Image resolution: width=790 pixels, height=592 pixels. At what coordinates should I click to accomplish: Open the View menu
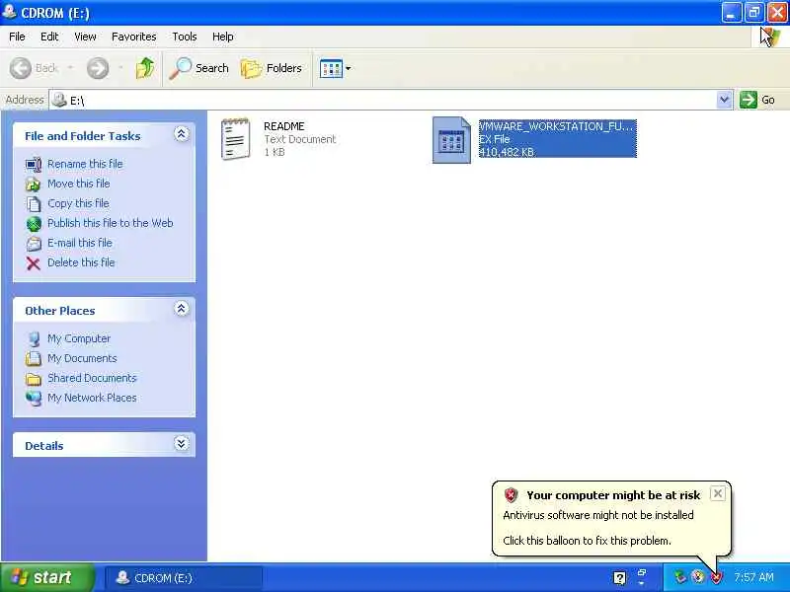85,37
